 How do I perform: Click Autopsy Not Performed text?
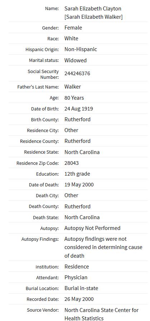pos(92,228)
